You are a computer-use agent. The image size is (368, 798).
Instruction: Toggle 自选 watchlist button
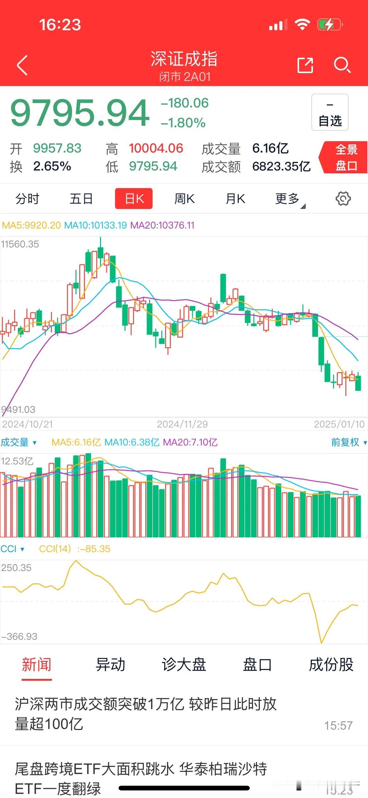[330, 112]
